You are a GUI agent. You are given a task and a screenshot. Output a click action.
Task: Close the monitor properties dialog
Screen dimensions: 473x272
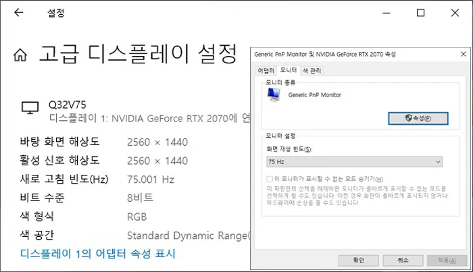(464, 54)
